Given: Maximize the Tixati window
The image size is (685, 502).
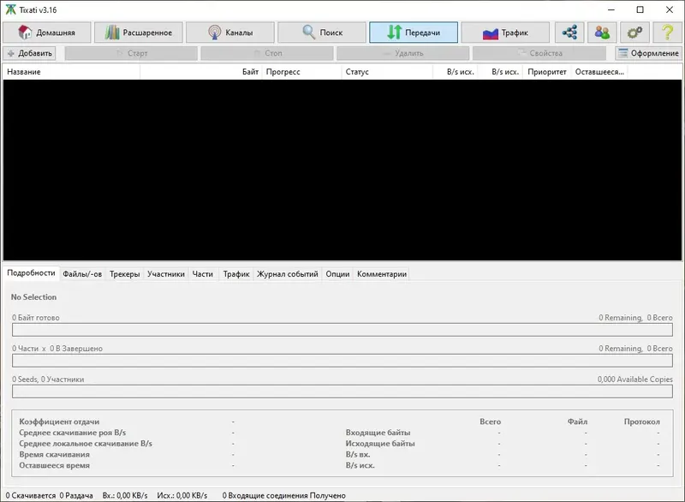Looking at the screenshot, I should tap(640, 9).
